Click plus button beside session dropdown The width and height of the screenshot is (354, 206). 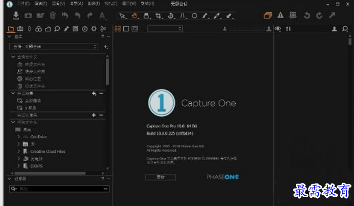click(106, 47)
